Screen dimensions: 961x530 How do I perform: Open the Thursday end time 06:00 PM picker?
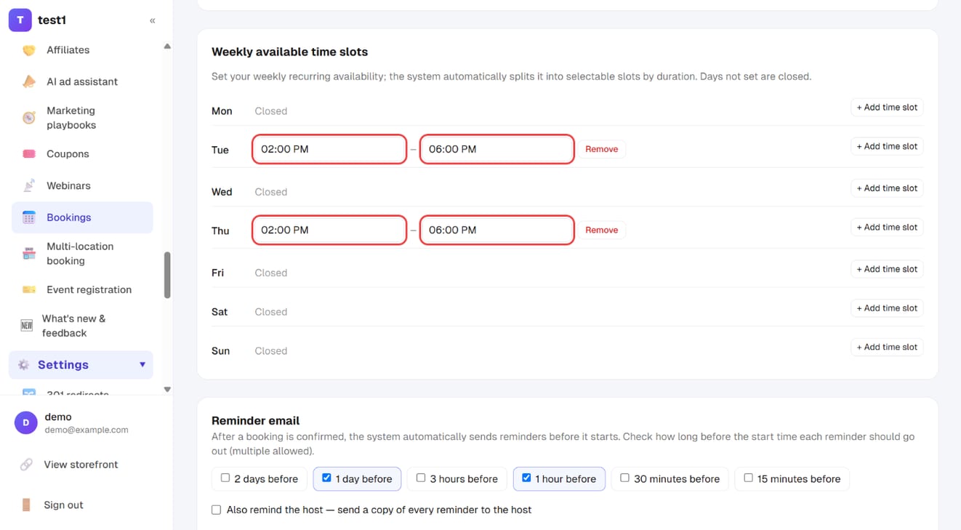click(497, 230)
